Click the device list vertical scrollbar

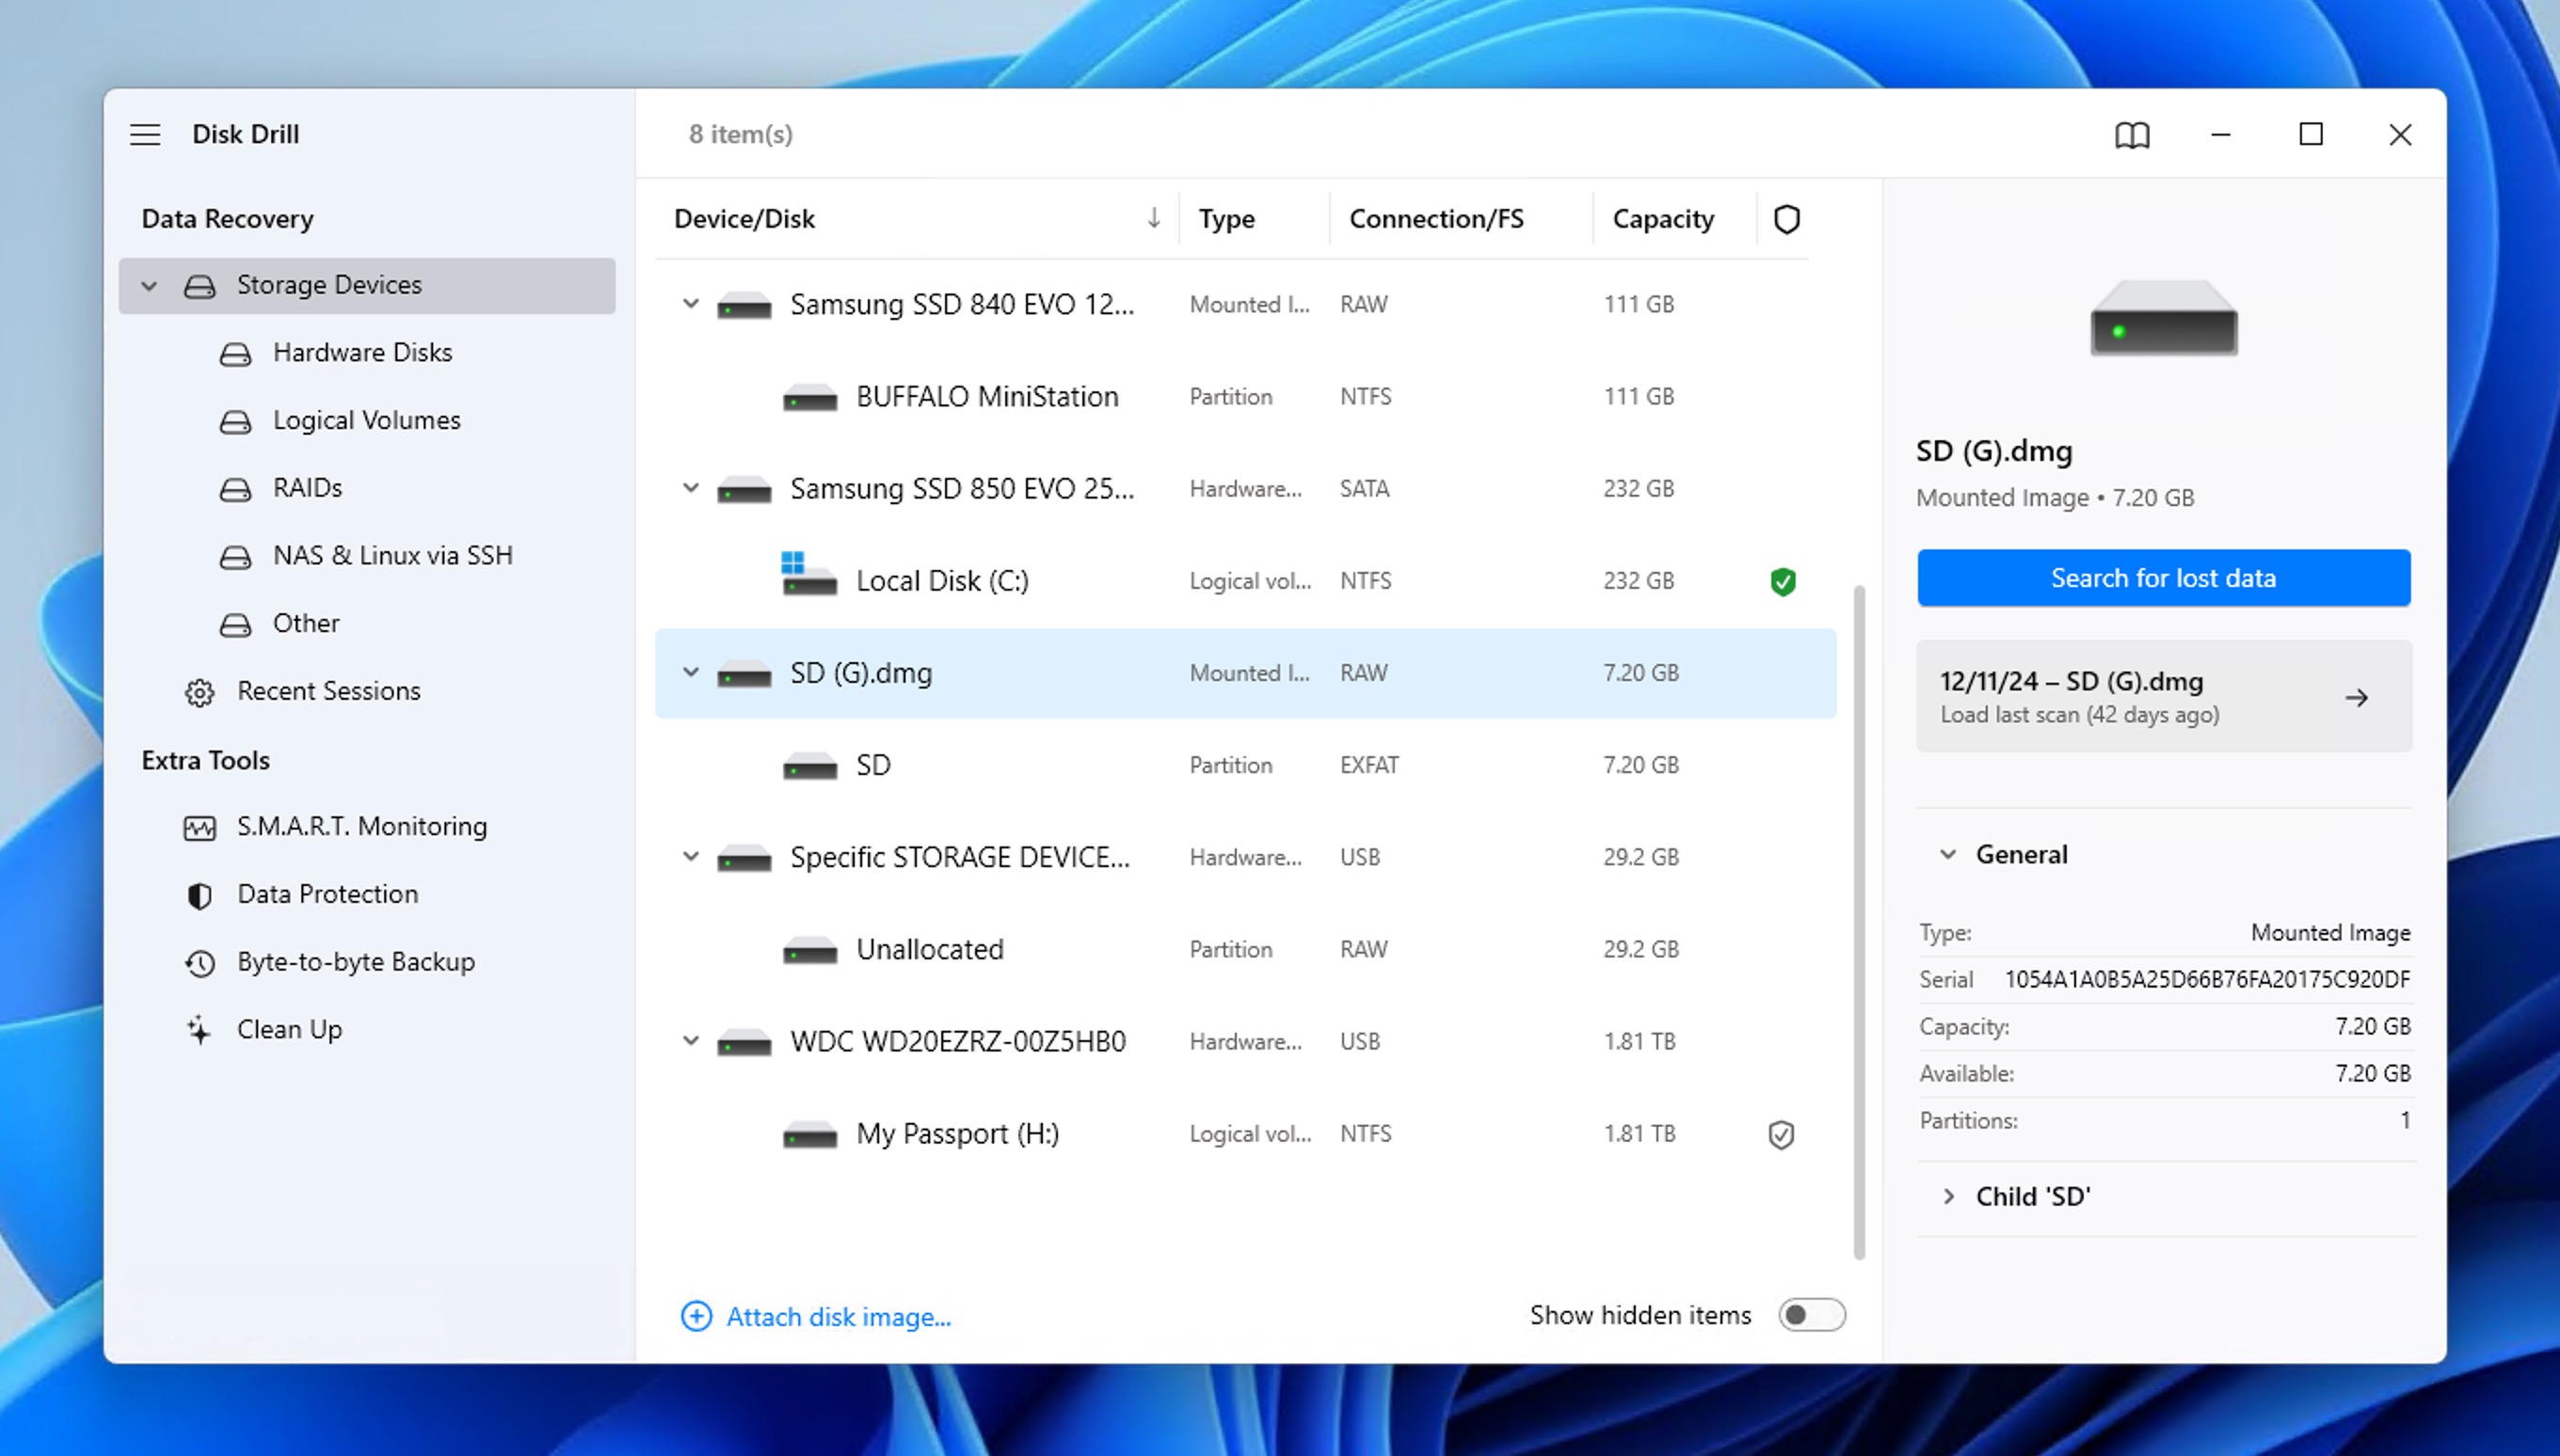coord(1859,920)
